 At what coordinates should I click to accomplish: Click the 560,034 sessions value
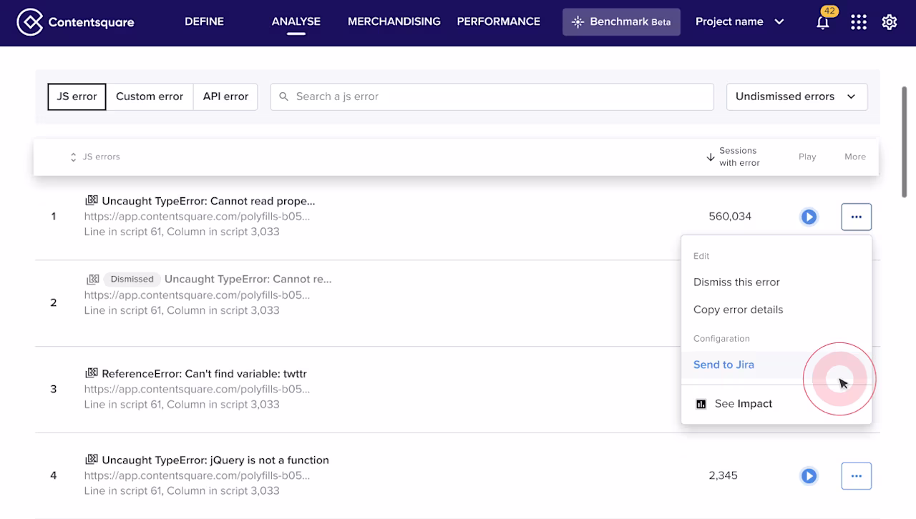tap(730, 217)
